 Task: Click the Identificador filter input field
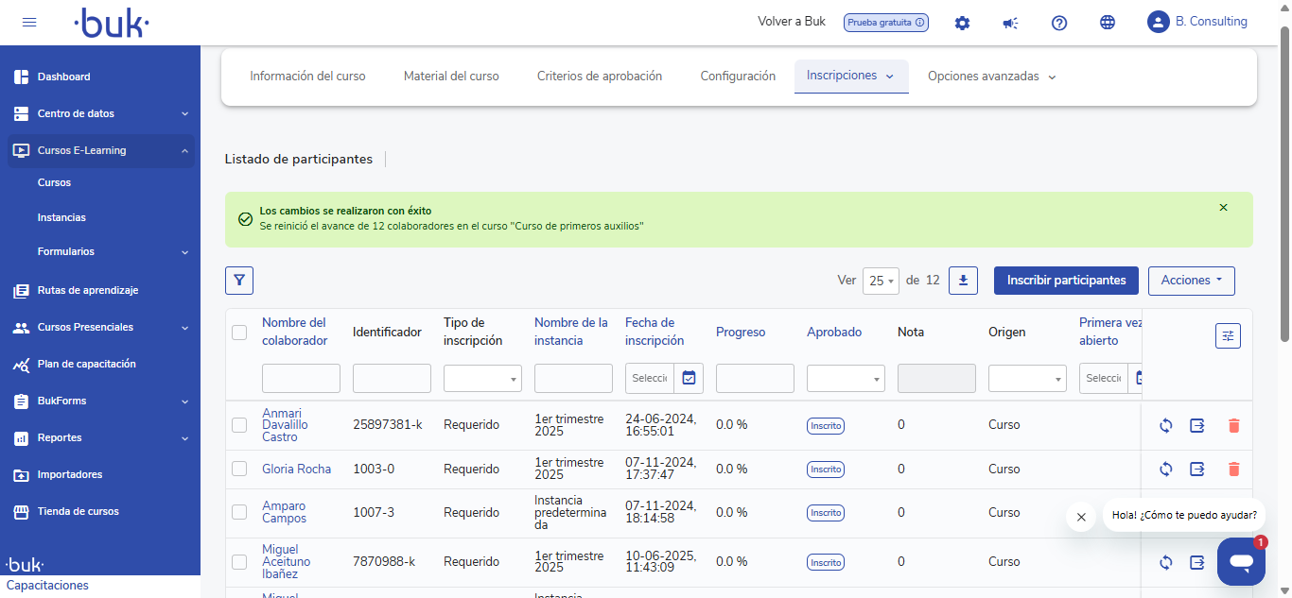(x=392, y=379)
